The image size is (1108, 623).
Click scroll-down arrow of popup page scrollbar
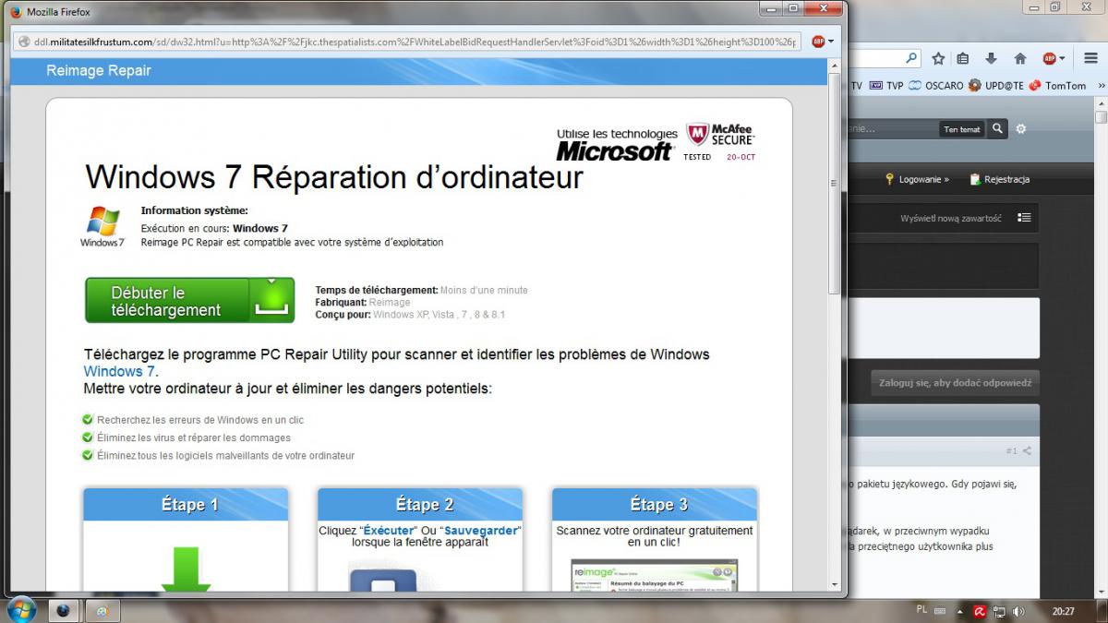tap(836, 584)
